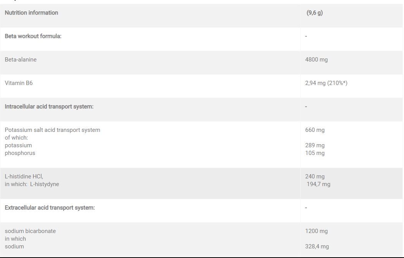Click the sodium bicarbonate label
The height and width of the screenshot is (258, 404).
coord(30,231)
